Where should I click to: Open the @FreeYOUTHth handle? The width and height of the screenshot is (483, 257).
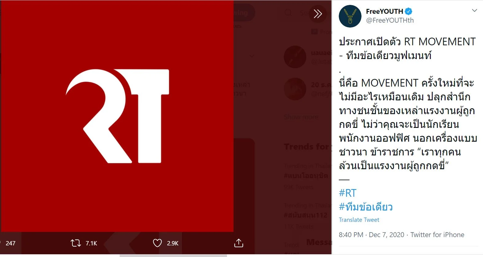click(390, 20)
